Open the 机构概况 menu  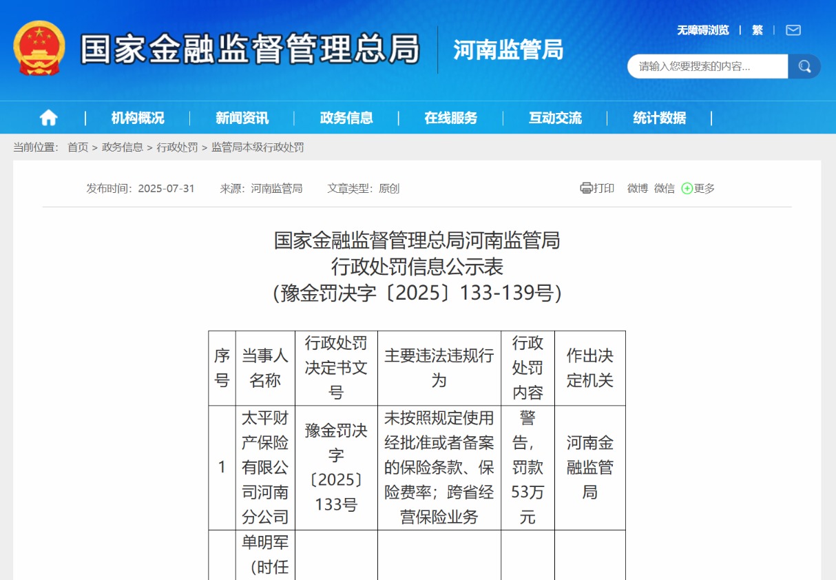pos(138,118)
